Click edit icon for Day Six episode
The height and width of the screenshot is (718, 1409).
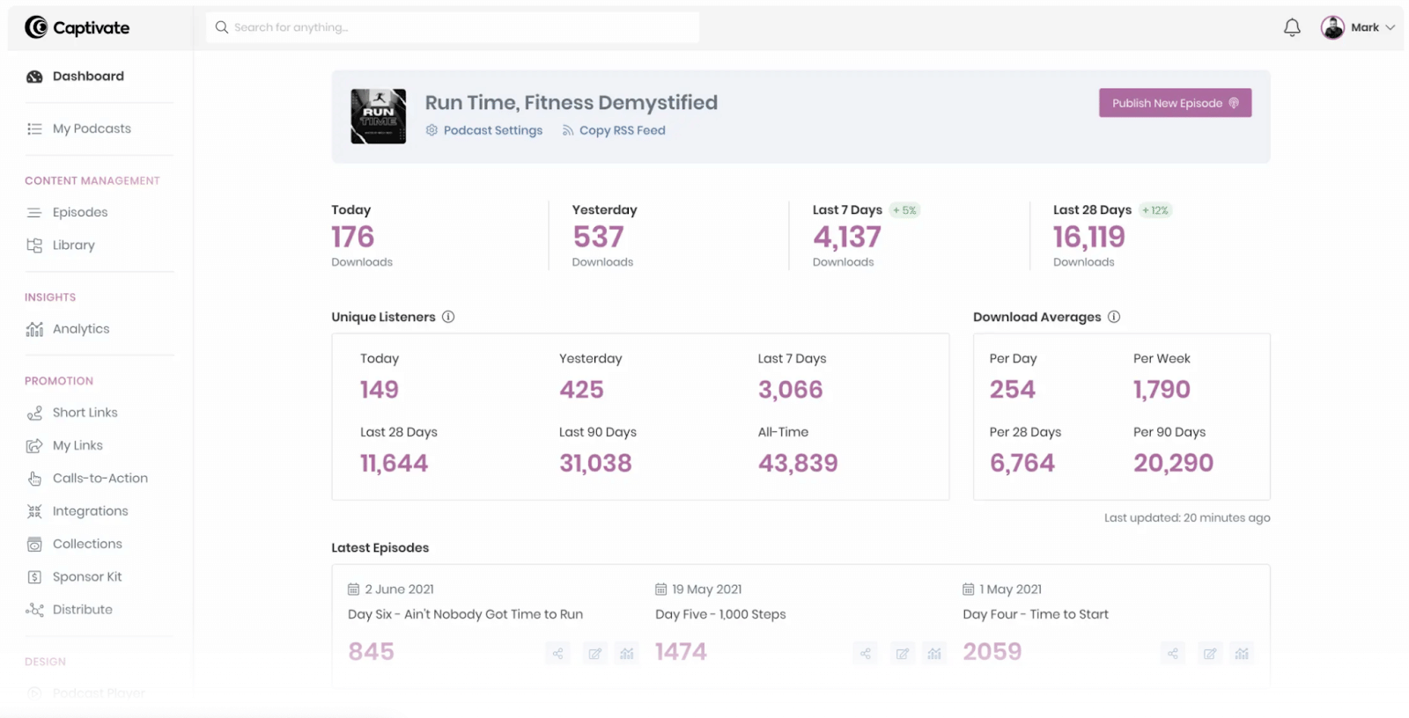[x=595, y=654]
